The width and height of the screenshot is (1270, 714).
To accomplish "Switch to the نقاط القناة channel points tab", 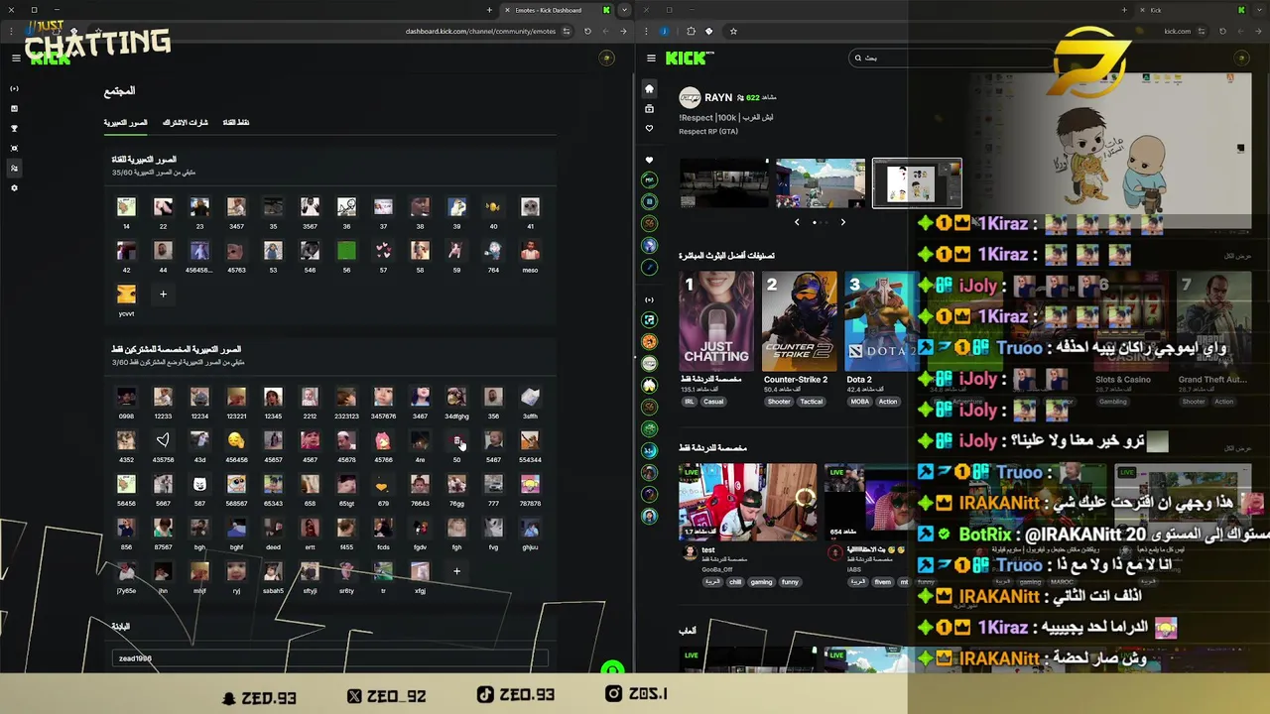I will click(236, 122).
